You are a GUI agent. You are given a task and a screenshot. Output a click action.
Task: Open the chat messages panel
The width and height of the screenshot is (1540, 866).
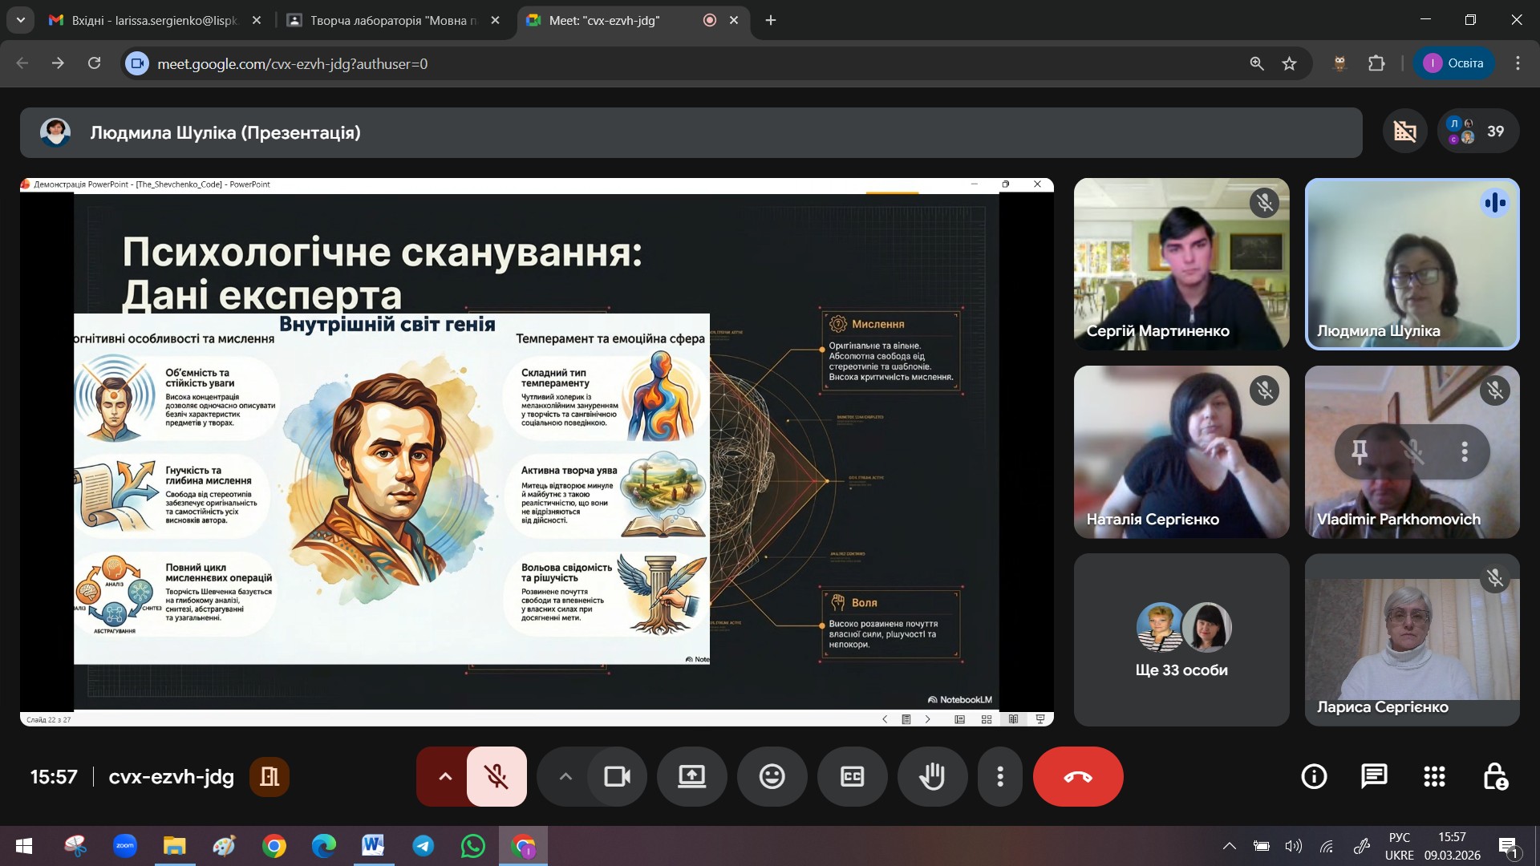click(x=1374, y=776)
